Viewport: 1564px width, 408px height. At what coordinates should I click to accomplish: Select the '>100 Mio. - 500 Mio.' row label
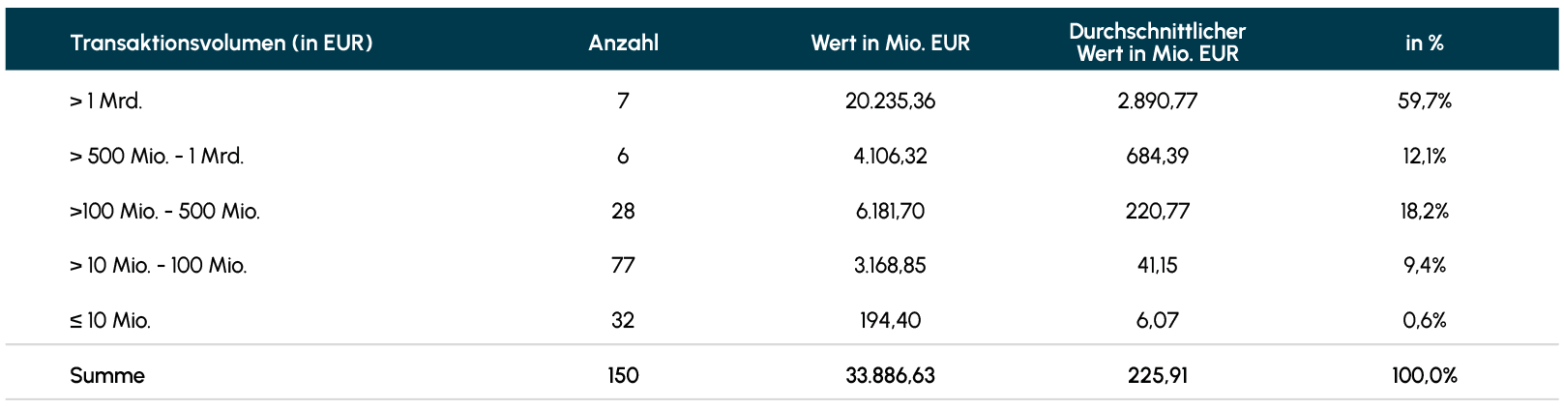click(164, 211)
